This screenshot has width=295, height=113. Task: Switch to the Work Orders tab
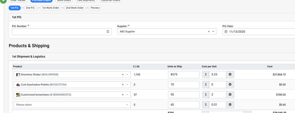[64, 1]
